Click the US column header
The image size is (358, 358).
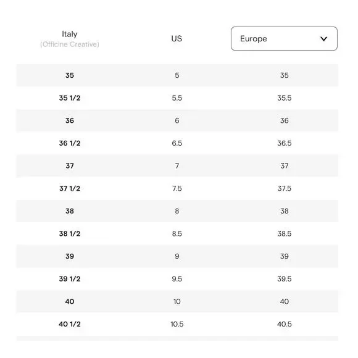point(177,39)
